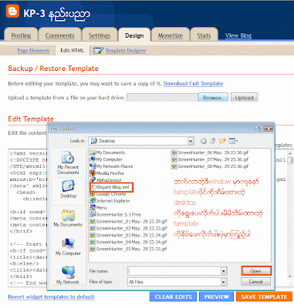294x308 pixels.
Task: Open My Recent Documents in places bar
Action: pos(68,162)
